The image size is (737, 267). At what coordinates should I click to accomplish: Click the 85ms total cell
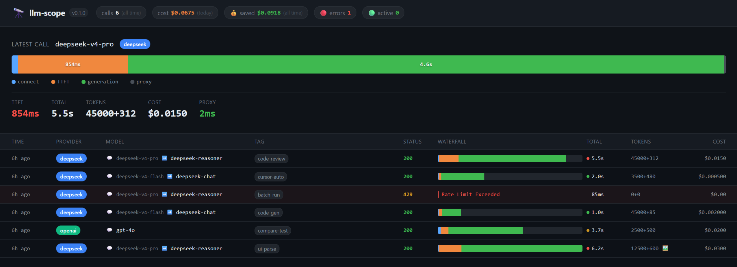tap(597, 194)
